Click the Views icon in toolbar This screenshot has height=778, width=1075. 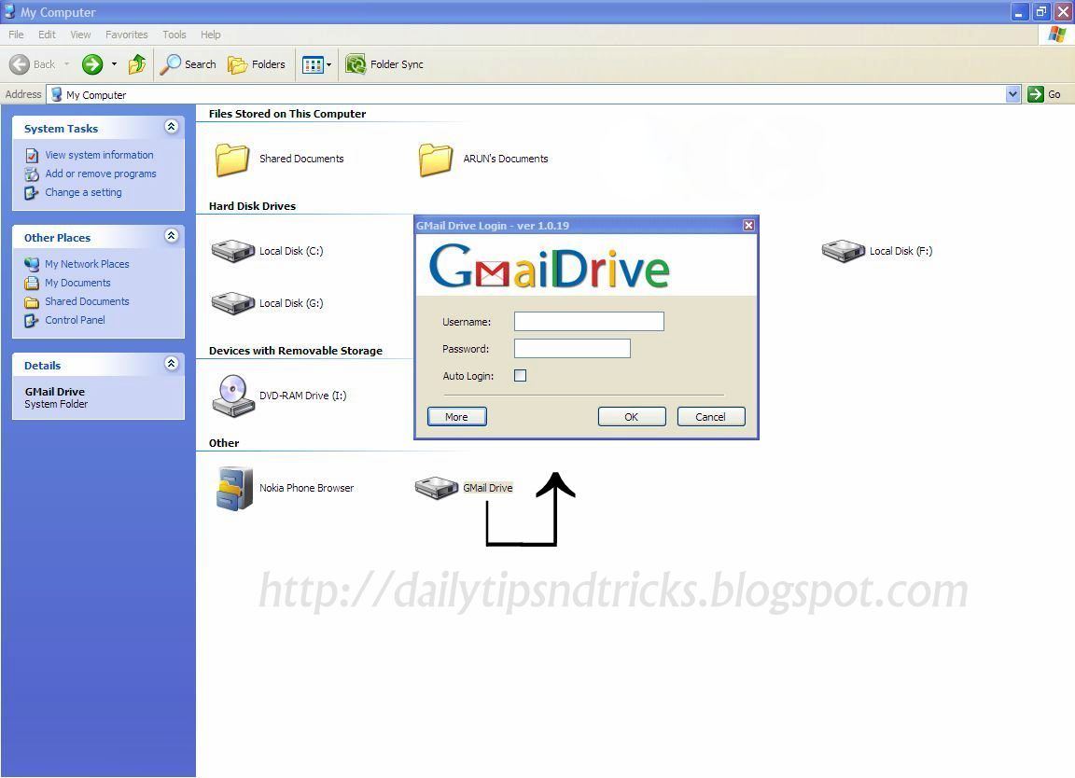point(313,65)
